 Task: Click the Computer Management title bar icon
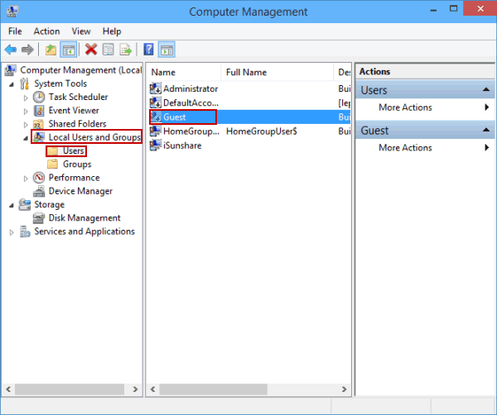12,11
